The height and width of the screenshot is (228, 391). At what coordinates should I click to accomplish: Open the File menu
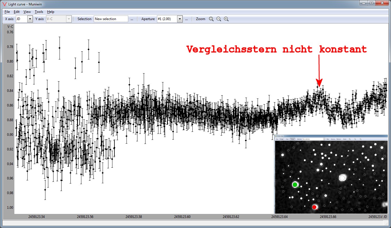(7, 12)
